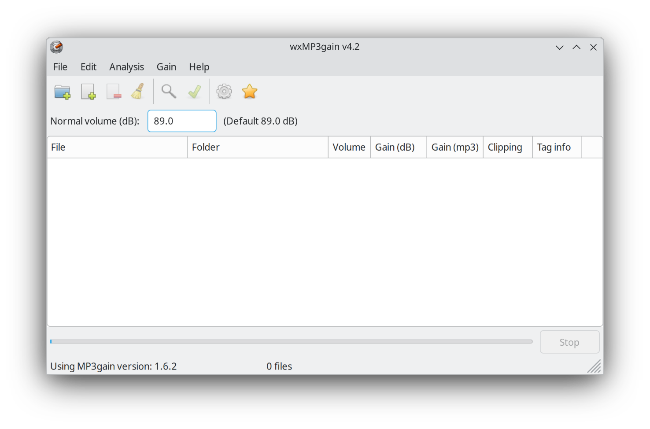Click the yellow star toolbar icon

coord(249,92)
